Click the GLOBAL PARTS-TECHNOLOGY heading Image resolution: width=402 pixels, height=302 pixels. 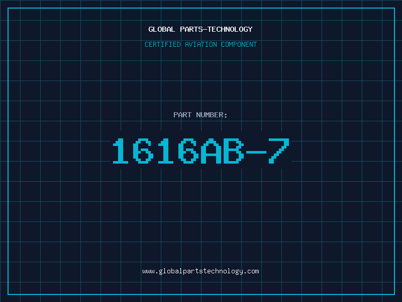(x=200, y=29)
